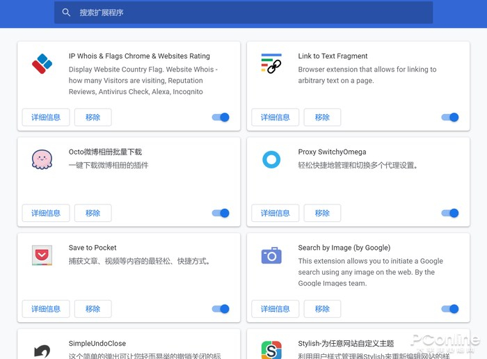Image resolution: width=487 pixels, height=359 pixels.
Task: Disable the Link to Text Fragment toggle
Action: (x=450, y=117)
